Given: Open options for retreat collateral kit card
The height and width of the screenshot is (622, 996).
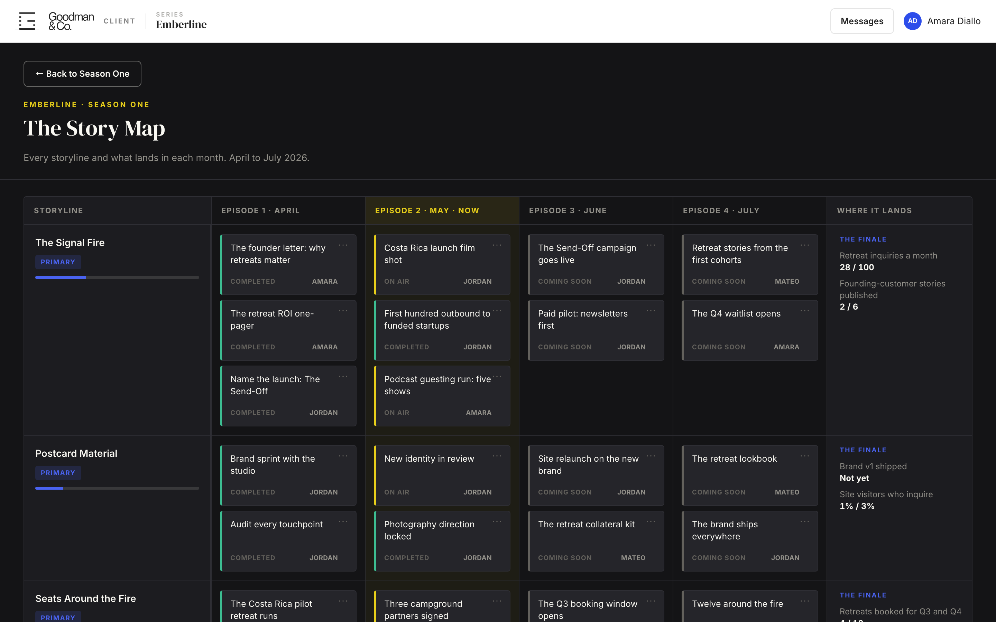Looking at the screenshot, I should [651, 522].
